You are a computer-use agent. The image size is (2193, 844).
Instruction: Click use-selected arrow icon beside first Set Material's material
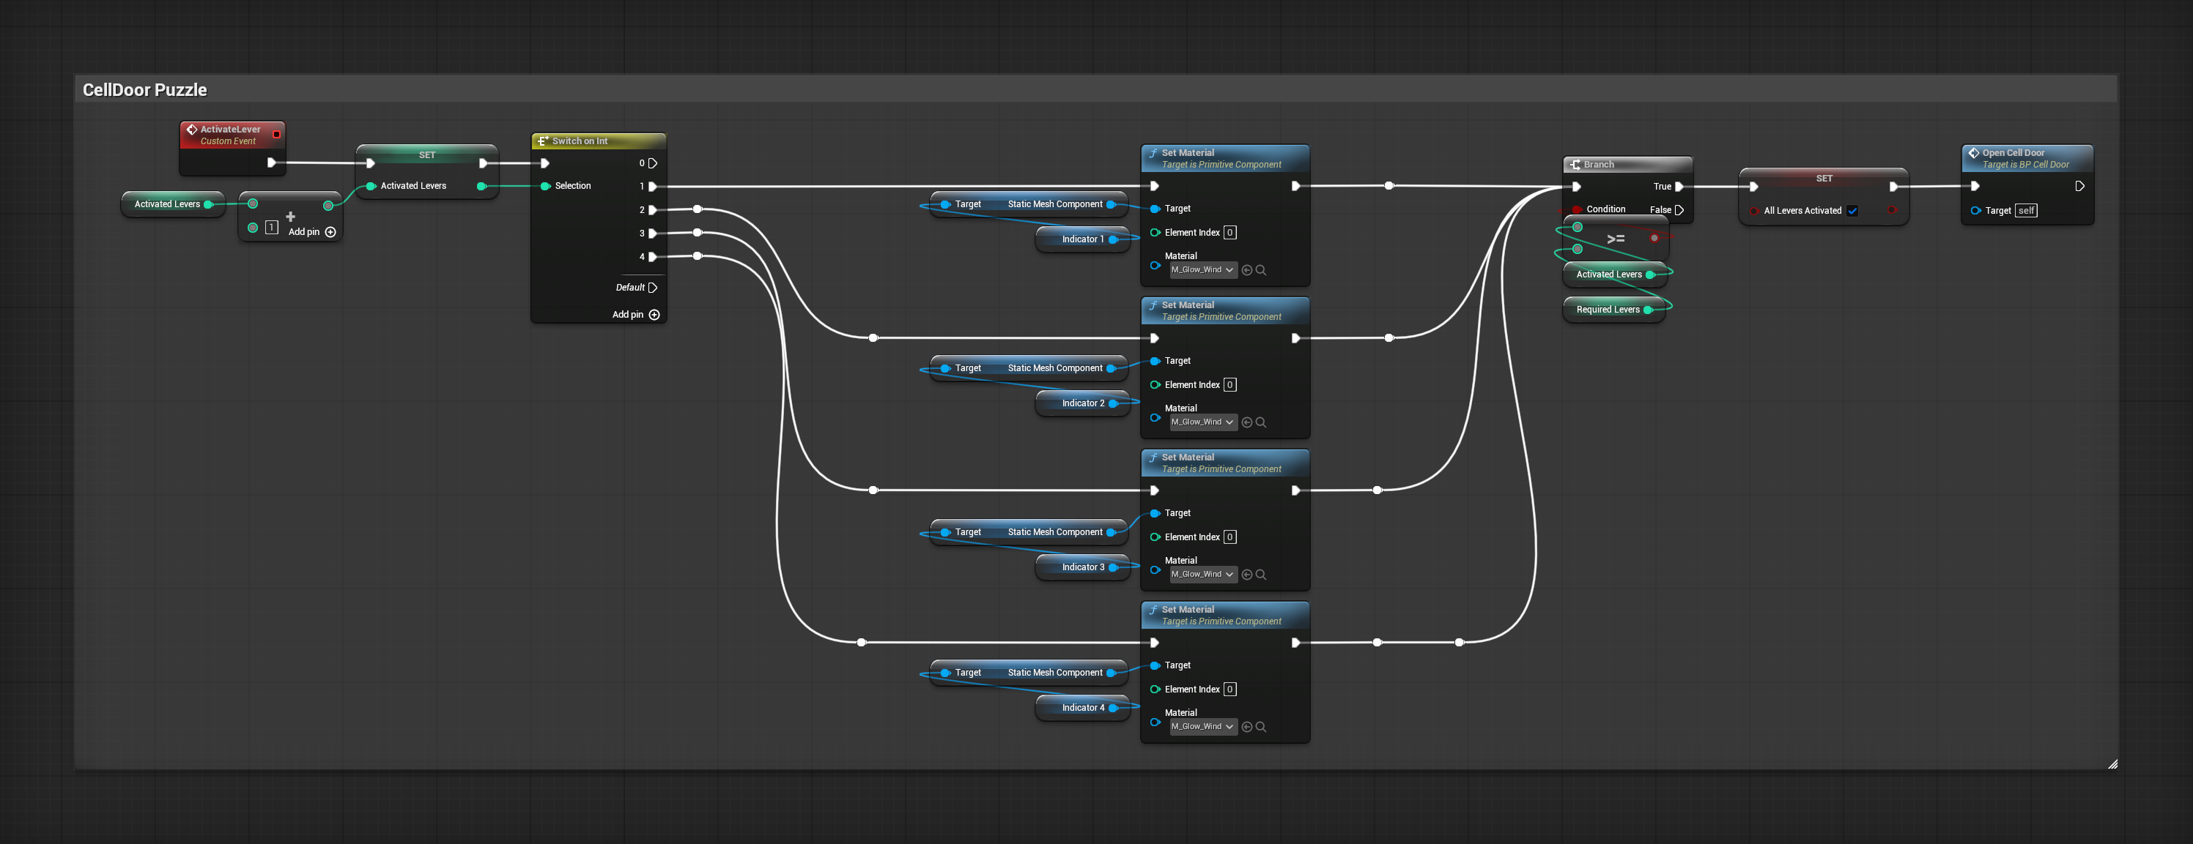(1247, 271)
